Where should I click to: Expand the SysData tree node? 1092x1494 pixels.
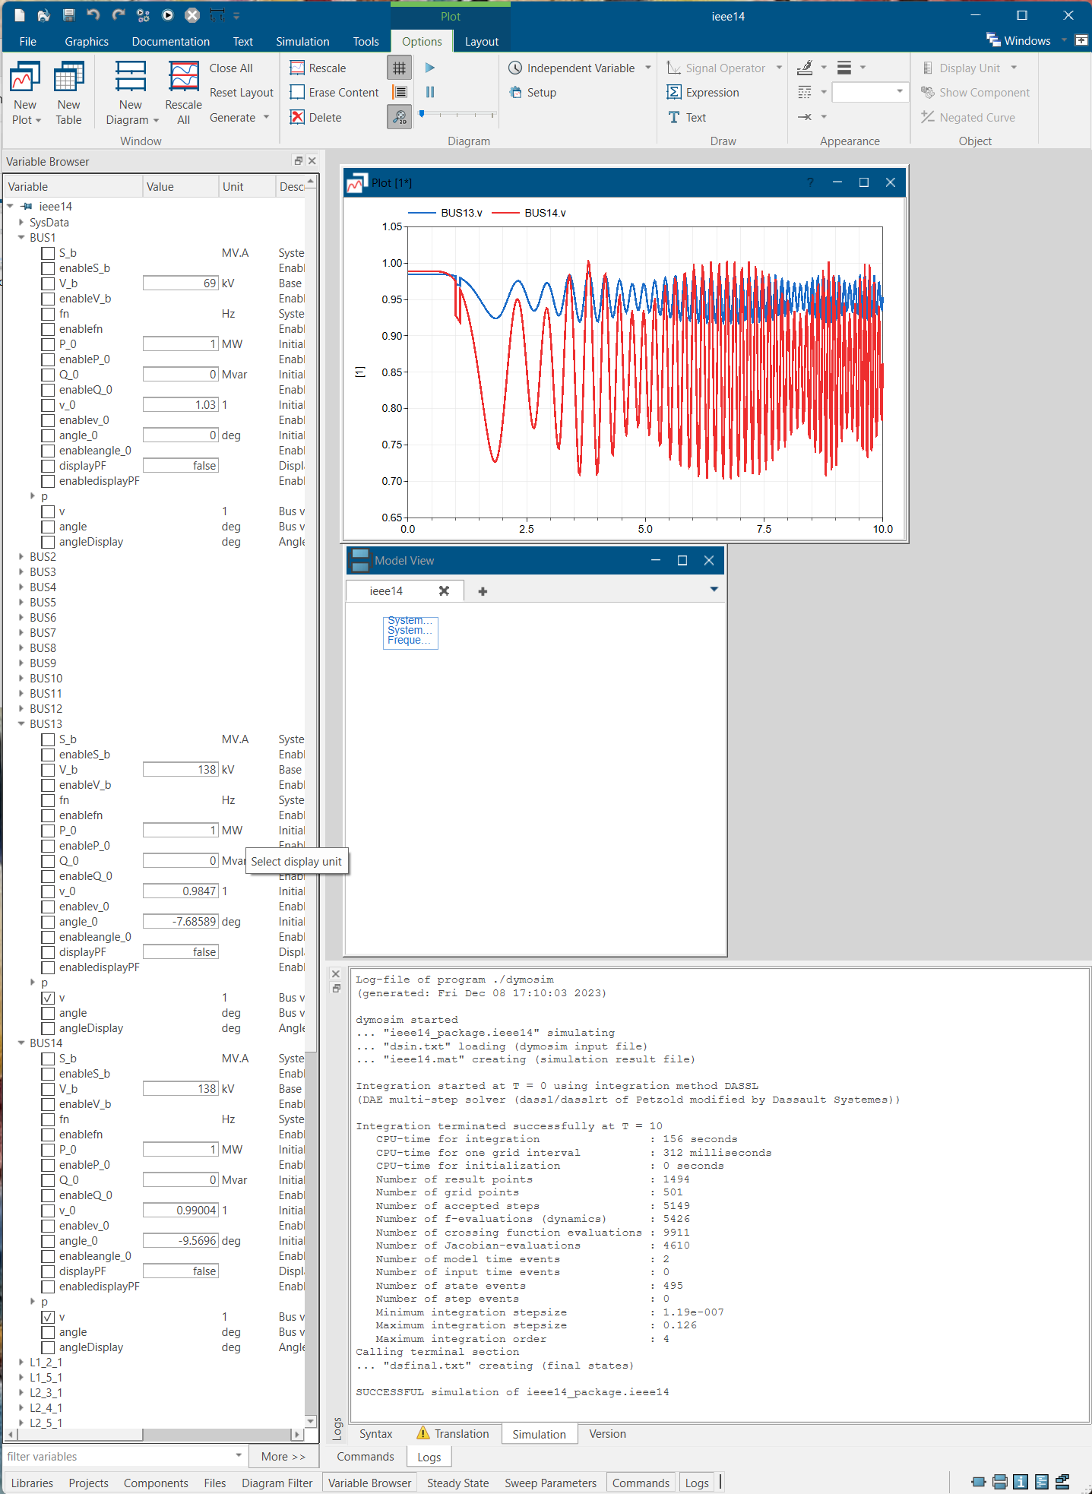tap(21, 223)
